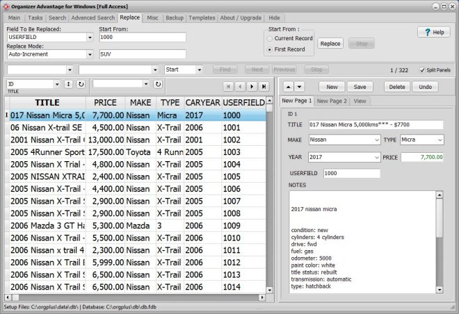Click the Find button
Image resolution: width=459 pixels, height=314 pixels.
click(225, 69)
